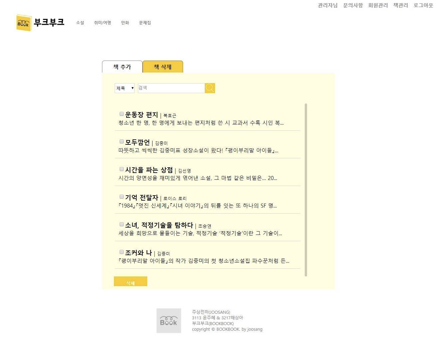Open the 취미/여행 category menu
Viewport: 437px width, 337px height.
pos(102,23)
